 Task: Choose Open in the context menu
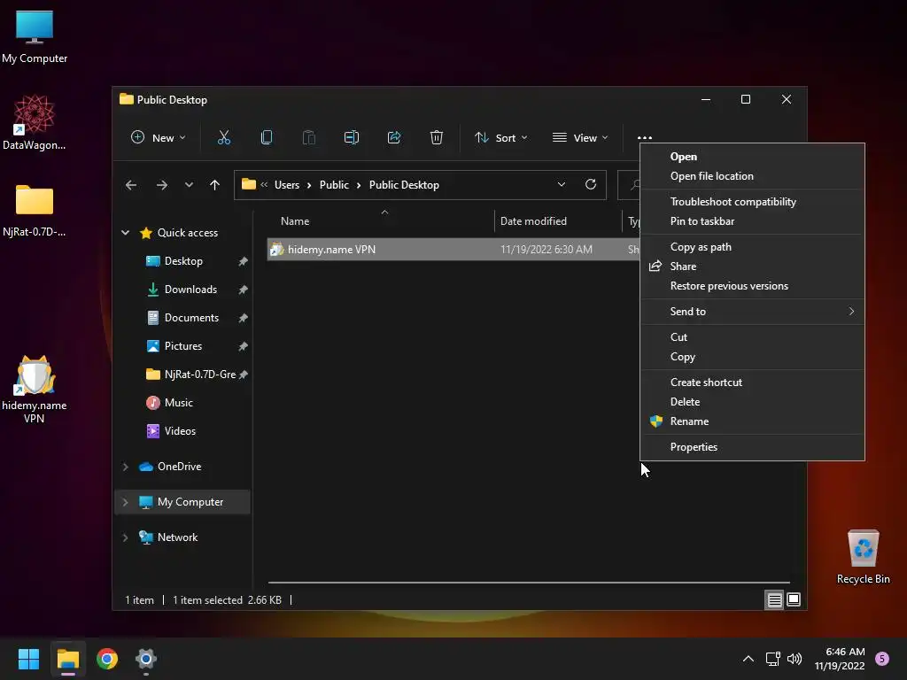[752, 157]
